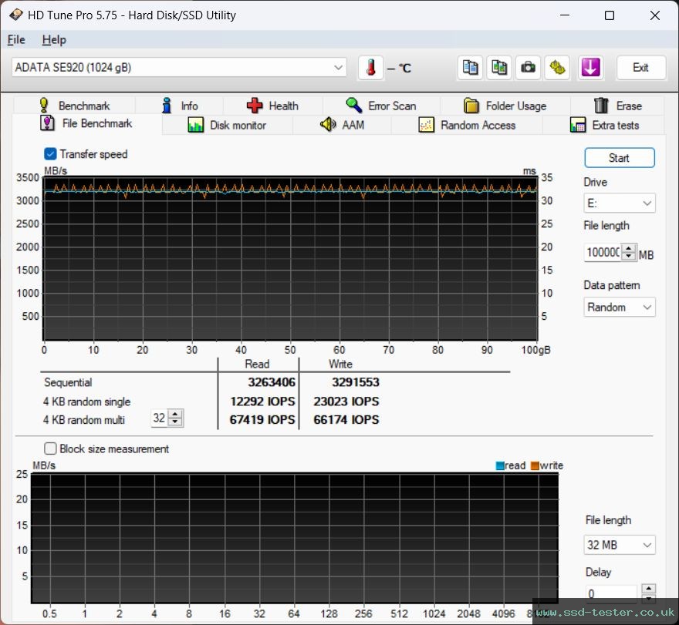Image resolution: width=679 pixels, height=625 pixels.
Task: Open the Drive E: dropdown
Action: [x=620, y=203]
